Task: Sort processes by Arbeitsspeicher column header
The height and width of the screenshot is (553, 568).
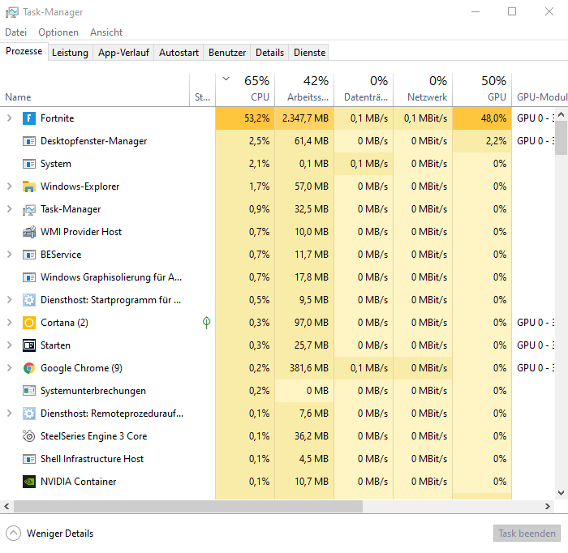Action: 304,89
